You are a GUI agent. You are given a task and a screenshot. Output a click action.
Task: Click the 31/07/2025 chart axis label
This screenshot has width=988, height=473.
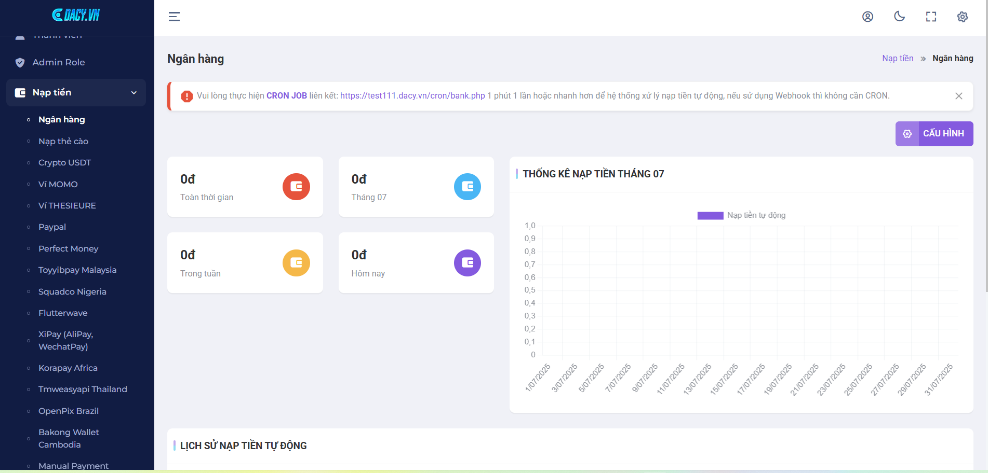click(x=939, y=380)
